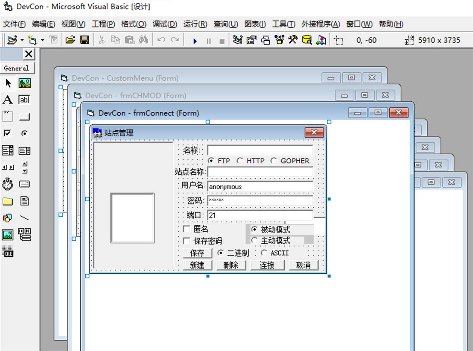The height and width of the screenshot is (351, 473).
Task: Click the Menu Editor toolbar icon
Action: 53,40
